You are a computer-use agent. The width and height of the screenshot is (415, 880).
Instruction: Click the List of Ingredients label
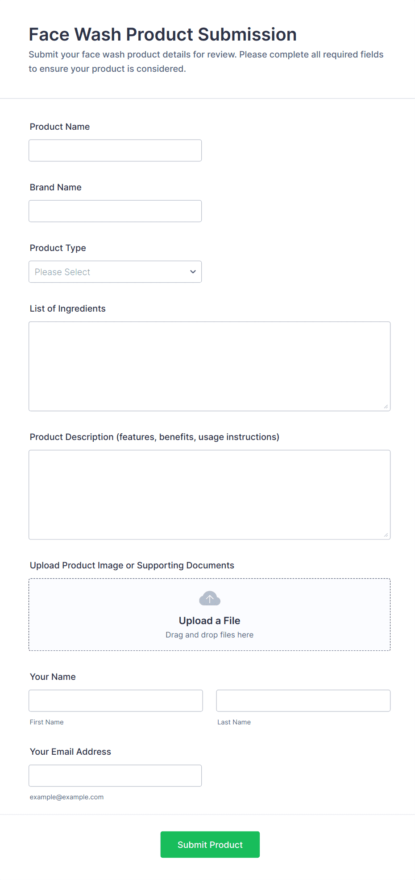[68, 308]
